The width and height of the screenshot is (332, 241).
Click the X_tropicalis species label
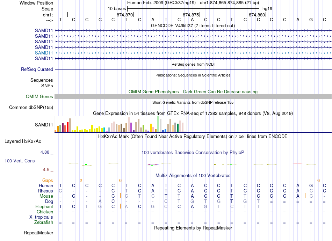[41, 217]
